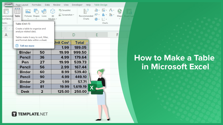Viewport: 223px width, 125px height.
Task: Open the Data tab
Action: tap(47, 5)
